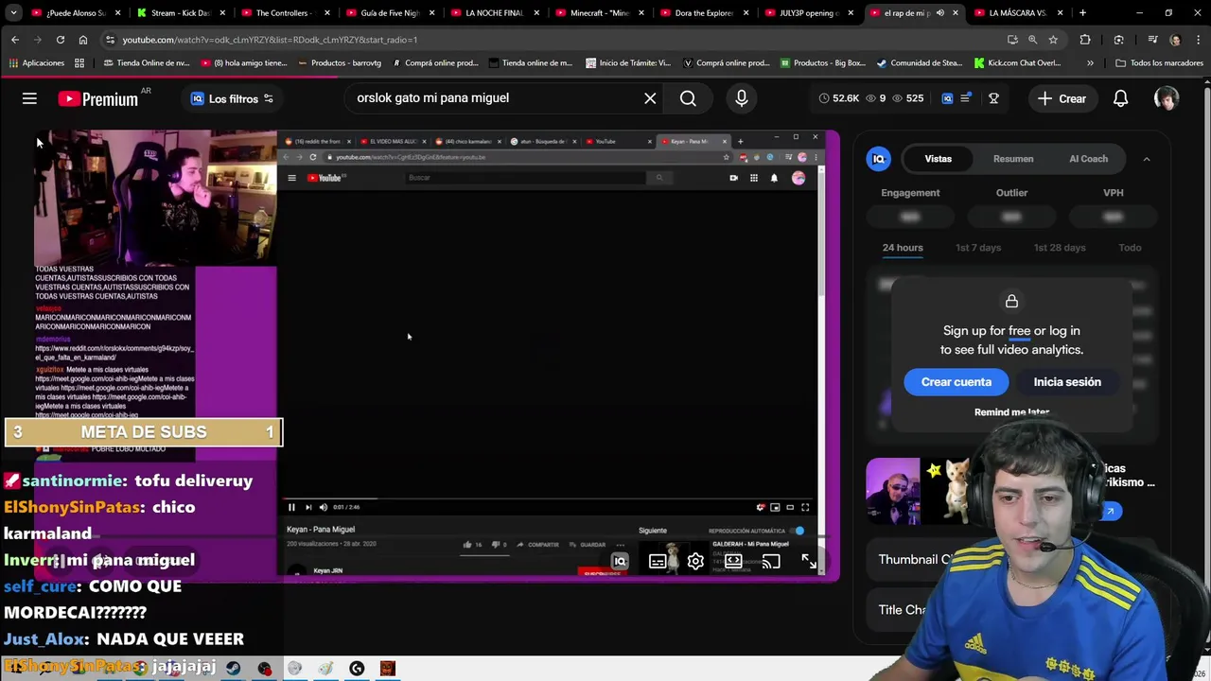Screen dimensions: 1211x681
Task: Run the search with the magnifier button
Action: [x=688, y=98]
